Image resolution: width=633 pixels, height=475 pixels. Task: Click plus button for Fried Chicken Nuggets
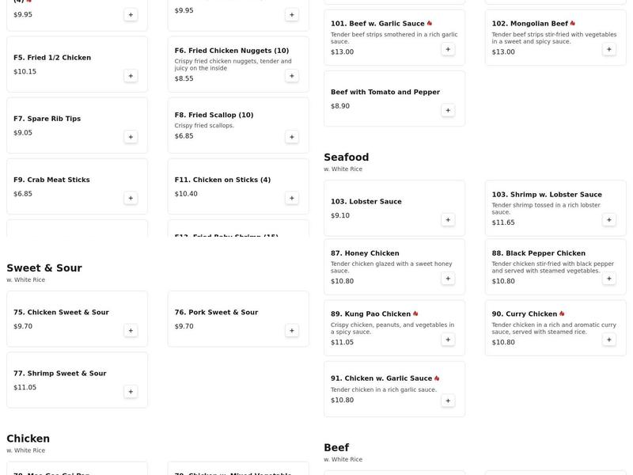[292, 76]
